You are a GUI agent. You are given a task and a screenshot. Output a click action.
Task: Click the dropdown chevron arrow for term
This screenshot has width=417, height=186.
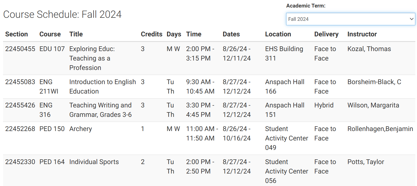[411, 19]
